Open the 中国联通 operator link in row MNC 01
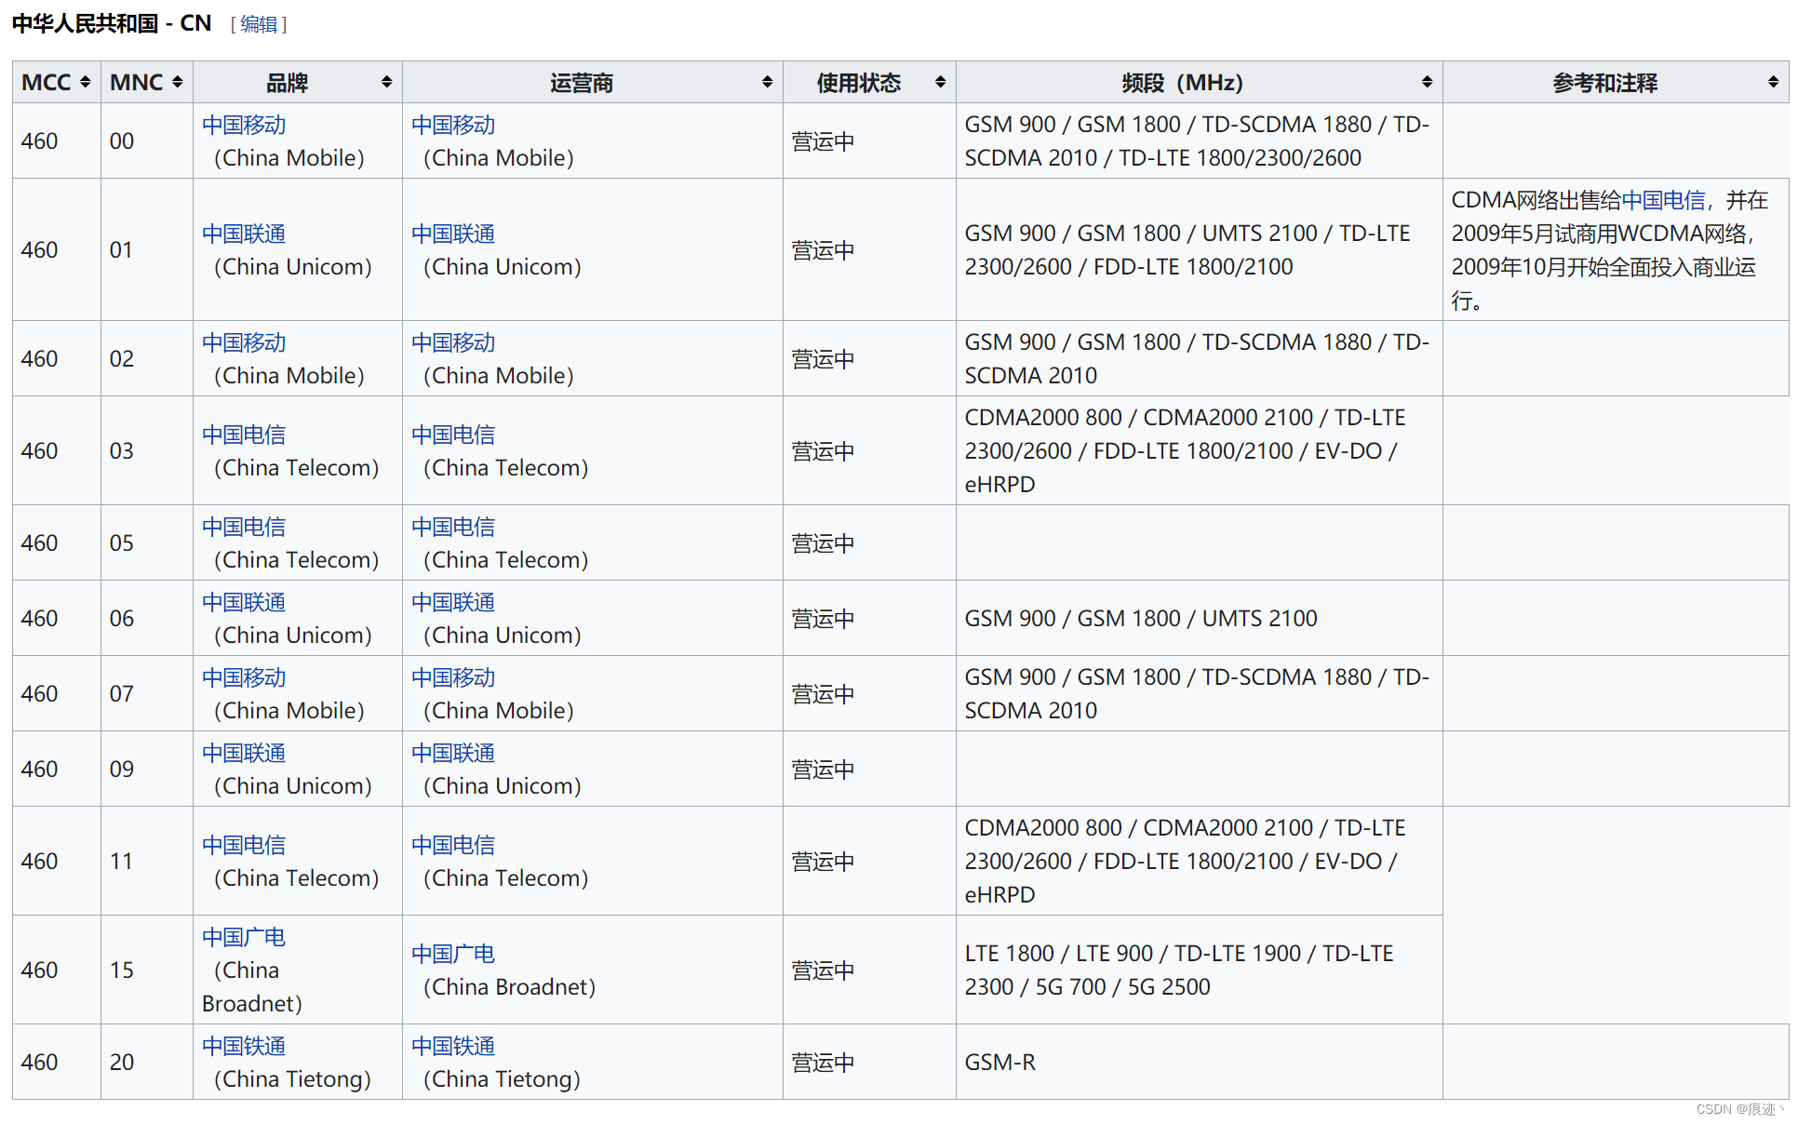The width and height of the screenshot is (1798, 1124). (453, 234)
